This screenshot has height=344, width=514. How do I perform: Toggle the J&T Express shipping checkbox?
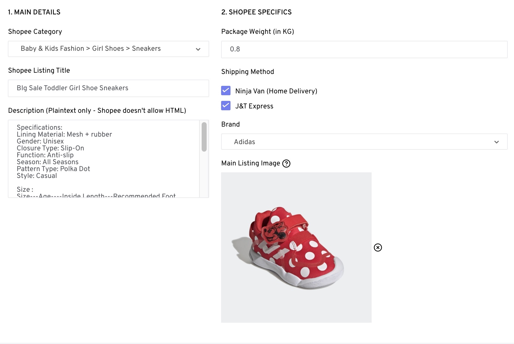pyautogui.click(x=226, y=106)
